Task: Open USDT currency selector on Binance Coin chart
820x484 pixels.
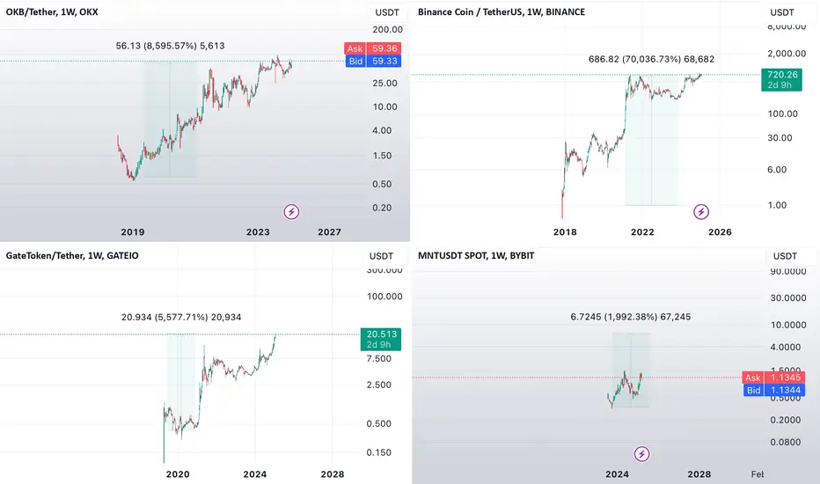Action: click(782, 12)
